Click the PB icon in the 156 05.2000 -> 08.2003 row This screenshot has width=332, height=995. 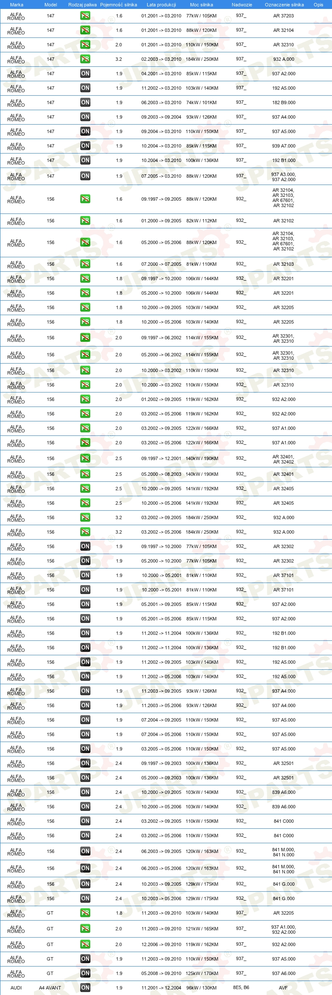tap(85, 474)
